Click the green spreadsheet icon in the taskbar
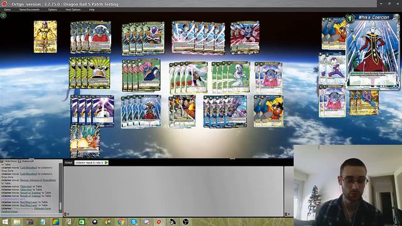The image size is (402, 226). [x=82, y=222]
